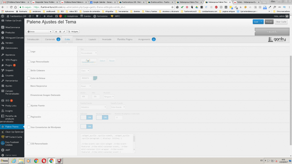The image size is (292, 164).
Task: Open the comments bubble in admin bar
Action: click(38, 16)
